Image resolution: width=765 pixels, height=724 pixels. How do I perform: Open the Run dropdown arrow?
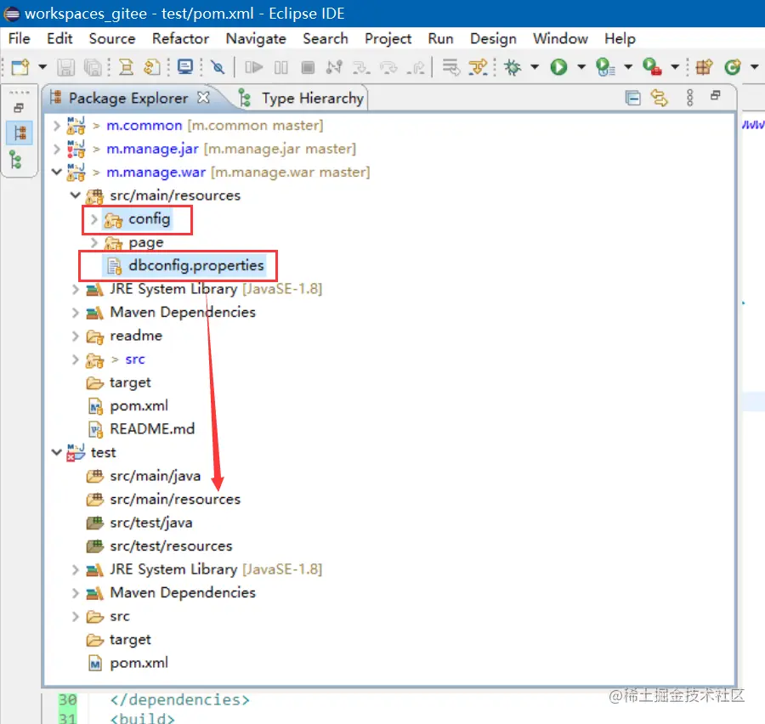[581, 67]
